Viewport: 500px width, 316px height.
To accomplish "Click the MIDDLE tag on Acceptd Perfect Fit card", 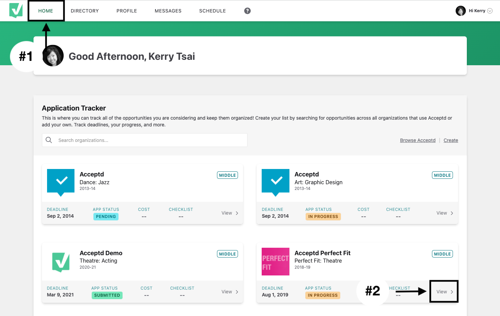I will tap(442, 254).
